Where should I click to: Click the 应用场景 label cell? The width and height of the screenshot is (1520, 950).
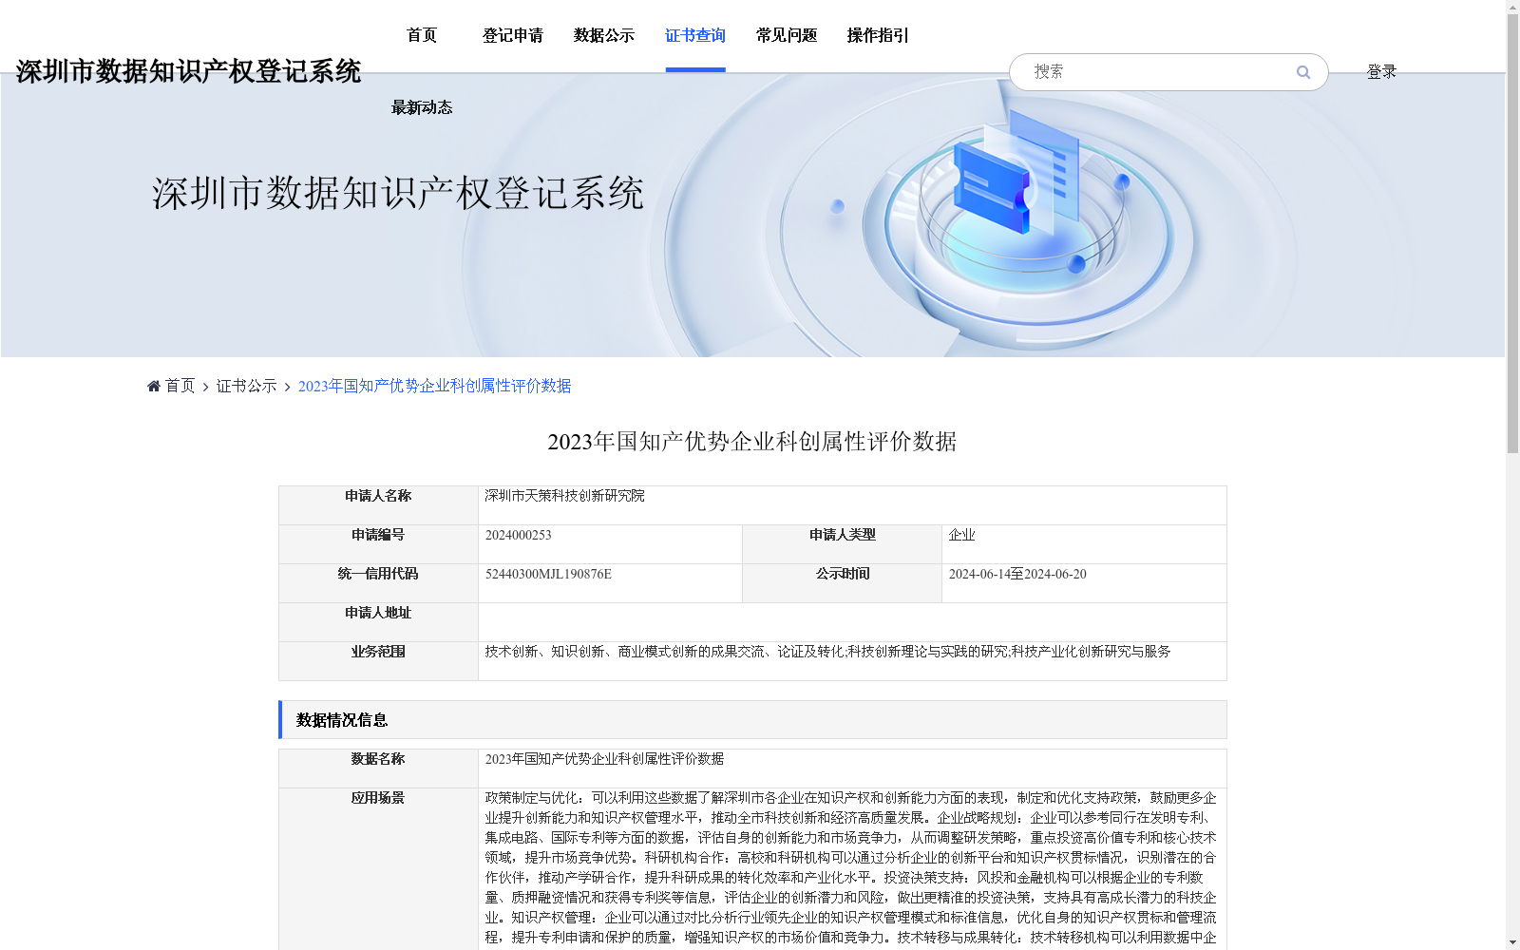[378, 868]
